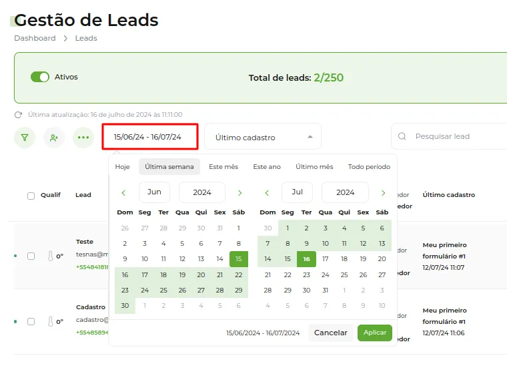Click the Total de leads 2/250 counter
This screenshot has width=507, height=370.
point(296,77)
